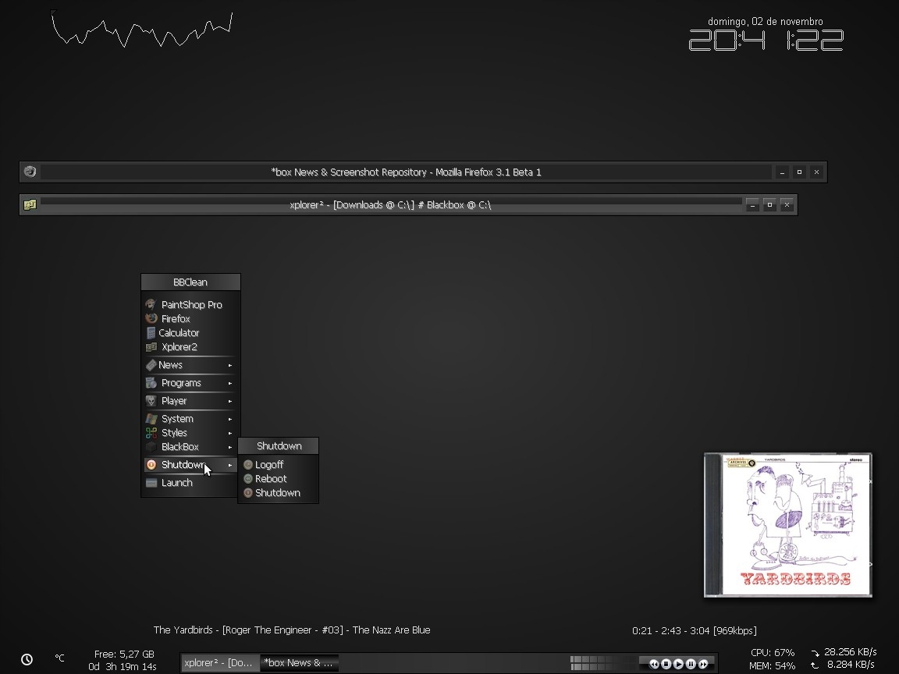899x674 pixels.
Task: Click the Shutdown submenu title header
Action: point(279,446)
